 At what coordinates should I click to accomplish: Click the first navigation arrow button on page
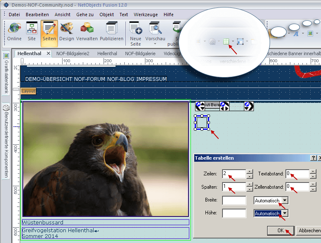[x=200, y=106]
